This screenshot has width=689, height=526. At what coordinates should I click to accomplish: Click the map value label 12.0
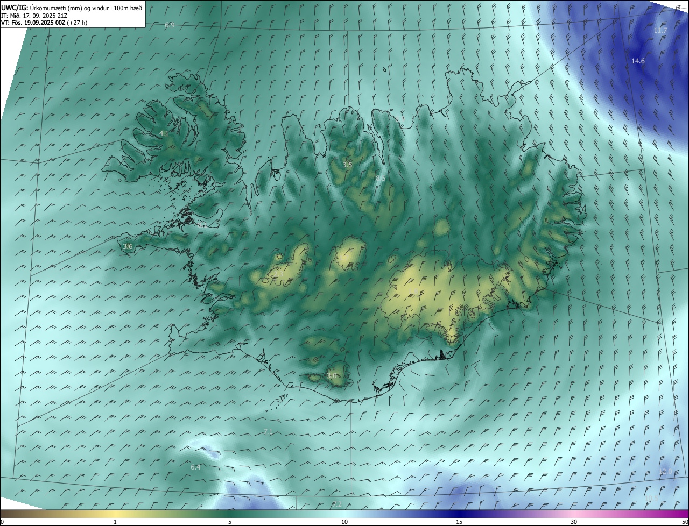click(x=665, y=472)
